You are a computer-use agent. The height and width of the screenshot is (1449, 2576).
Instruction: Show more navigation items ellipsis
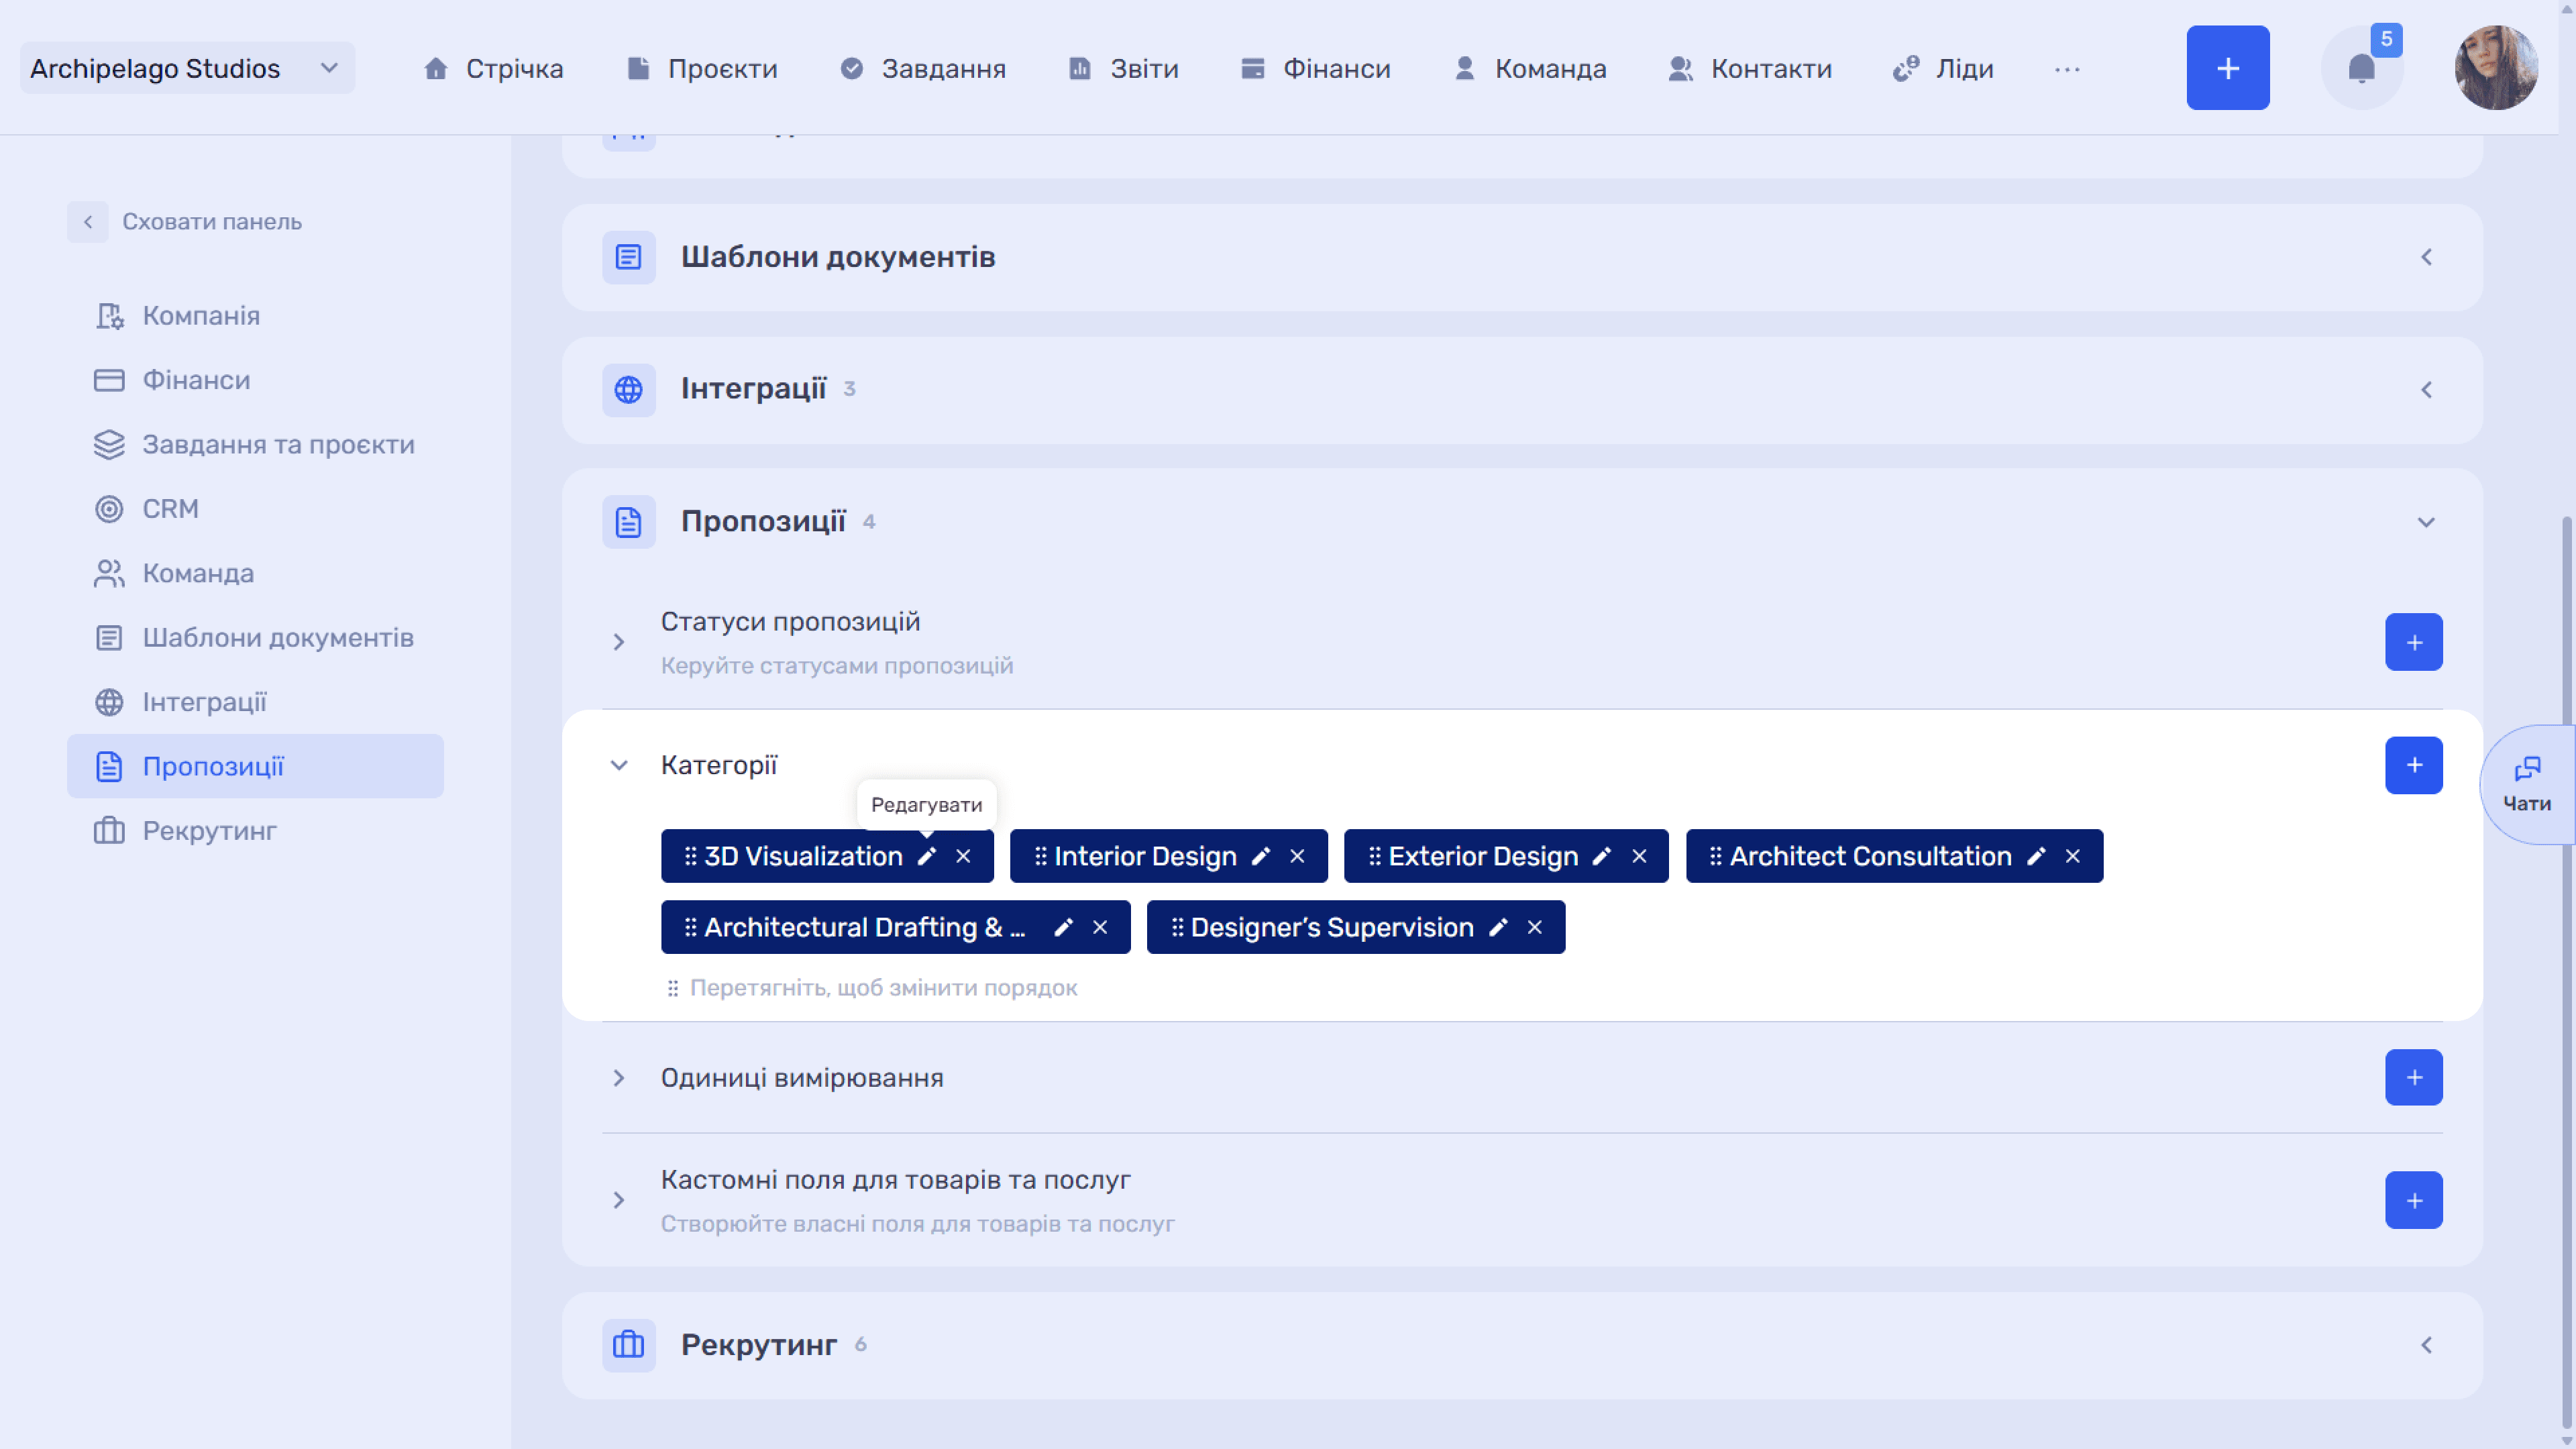click(2067, 69)
